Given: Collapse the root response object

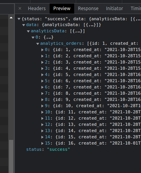Looking at the screenshot, I should point(19,19).
